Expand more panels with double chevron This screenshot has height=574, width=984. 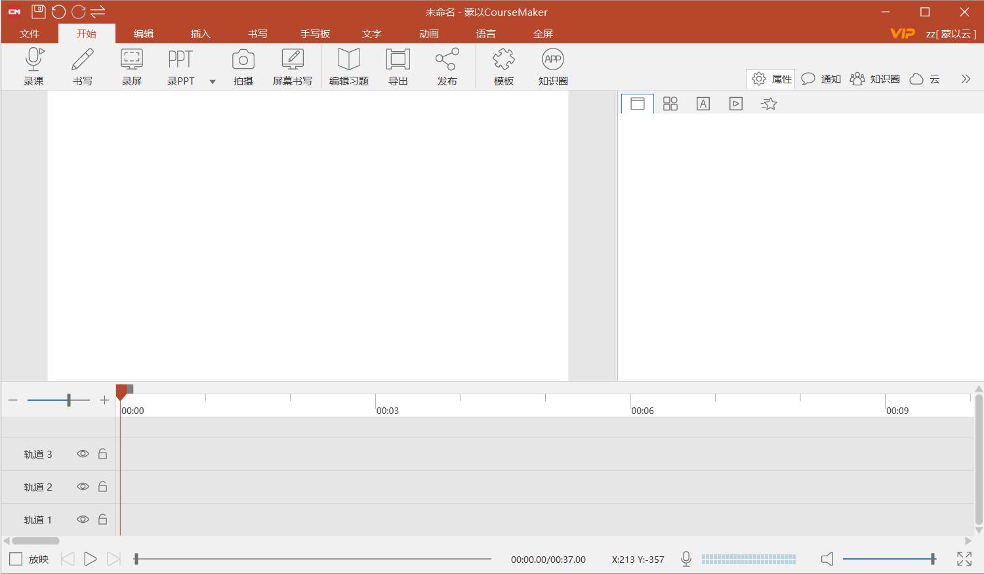(x=966, y=79)
